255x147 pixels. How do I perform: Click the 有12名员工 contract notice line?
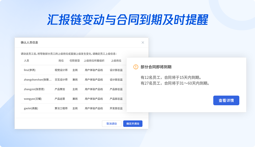171,77
